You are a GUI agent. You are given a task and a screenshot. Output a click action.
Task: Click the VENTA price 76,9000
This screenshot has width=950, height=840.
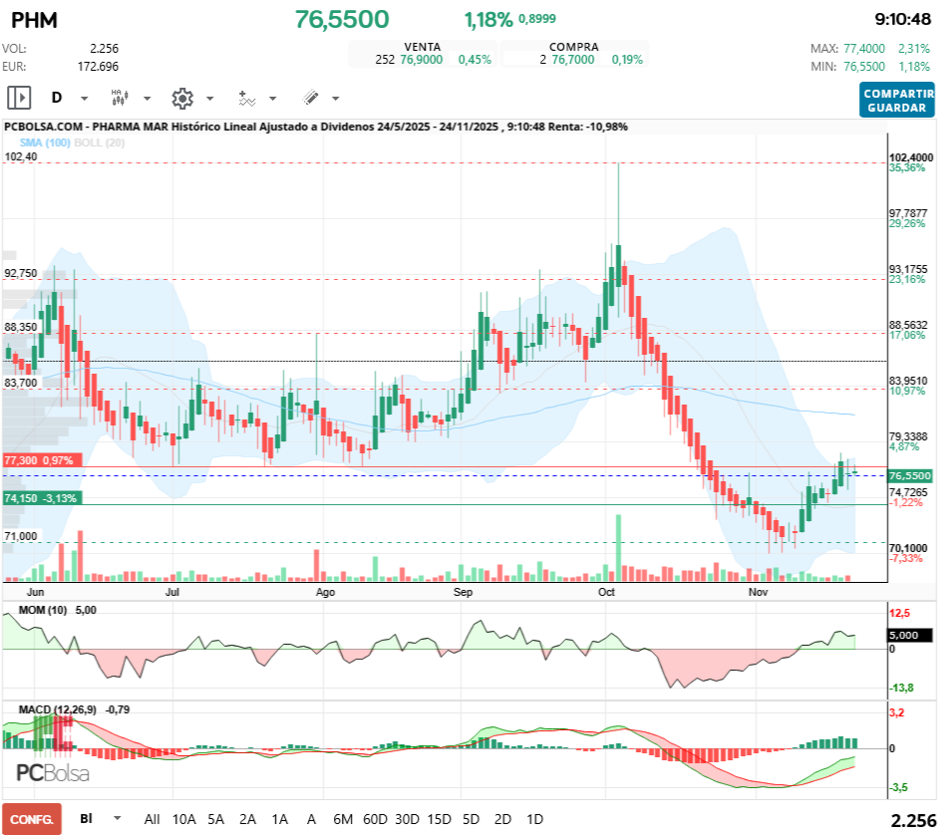[x=421, y=60]
